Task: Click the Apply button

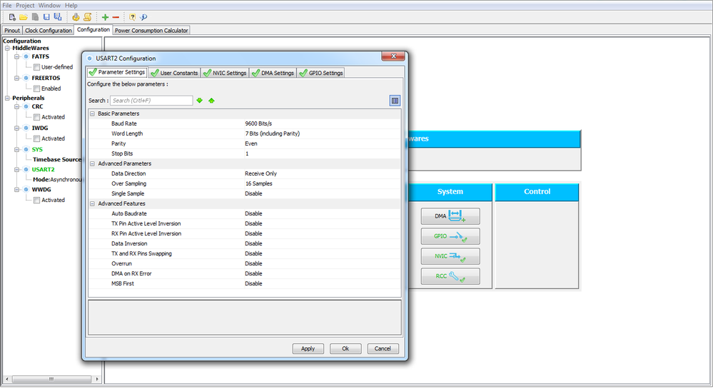Action: 308,348
